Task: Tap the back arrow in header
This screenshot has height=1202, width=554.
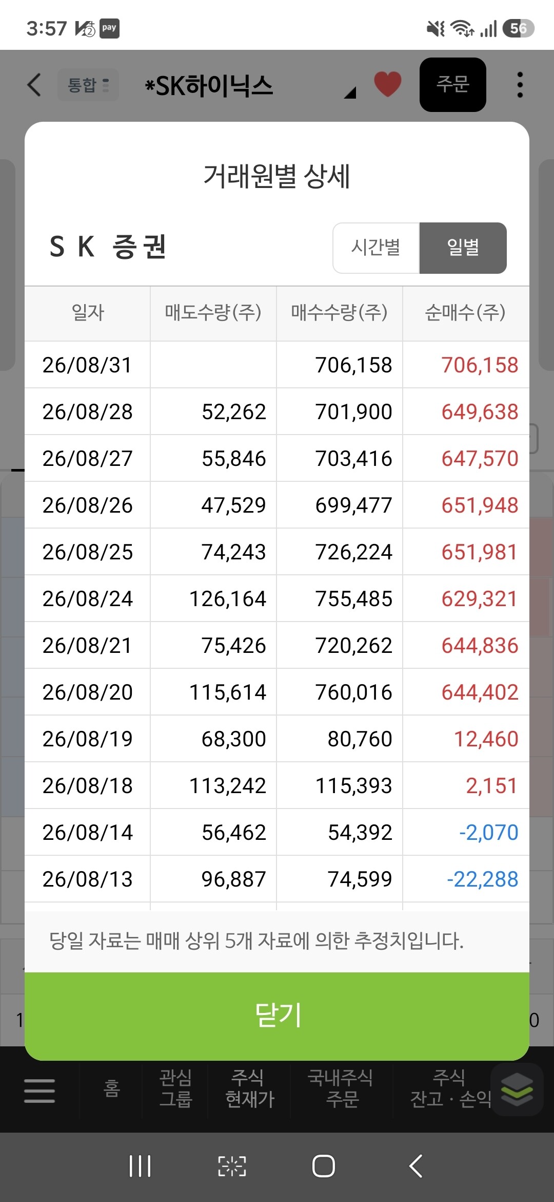Action: (x=34, y=85)
